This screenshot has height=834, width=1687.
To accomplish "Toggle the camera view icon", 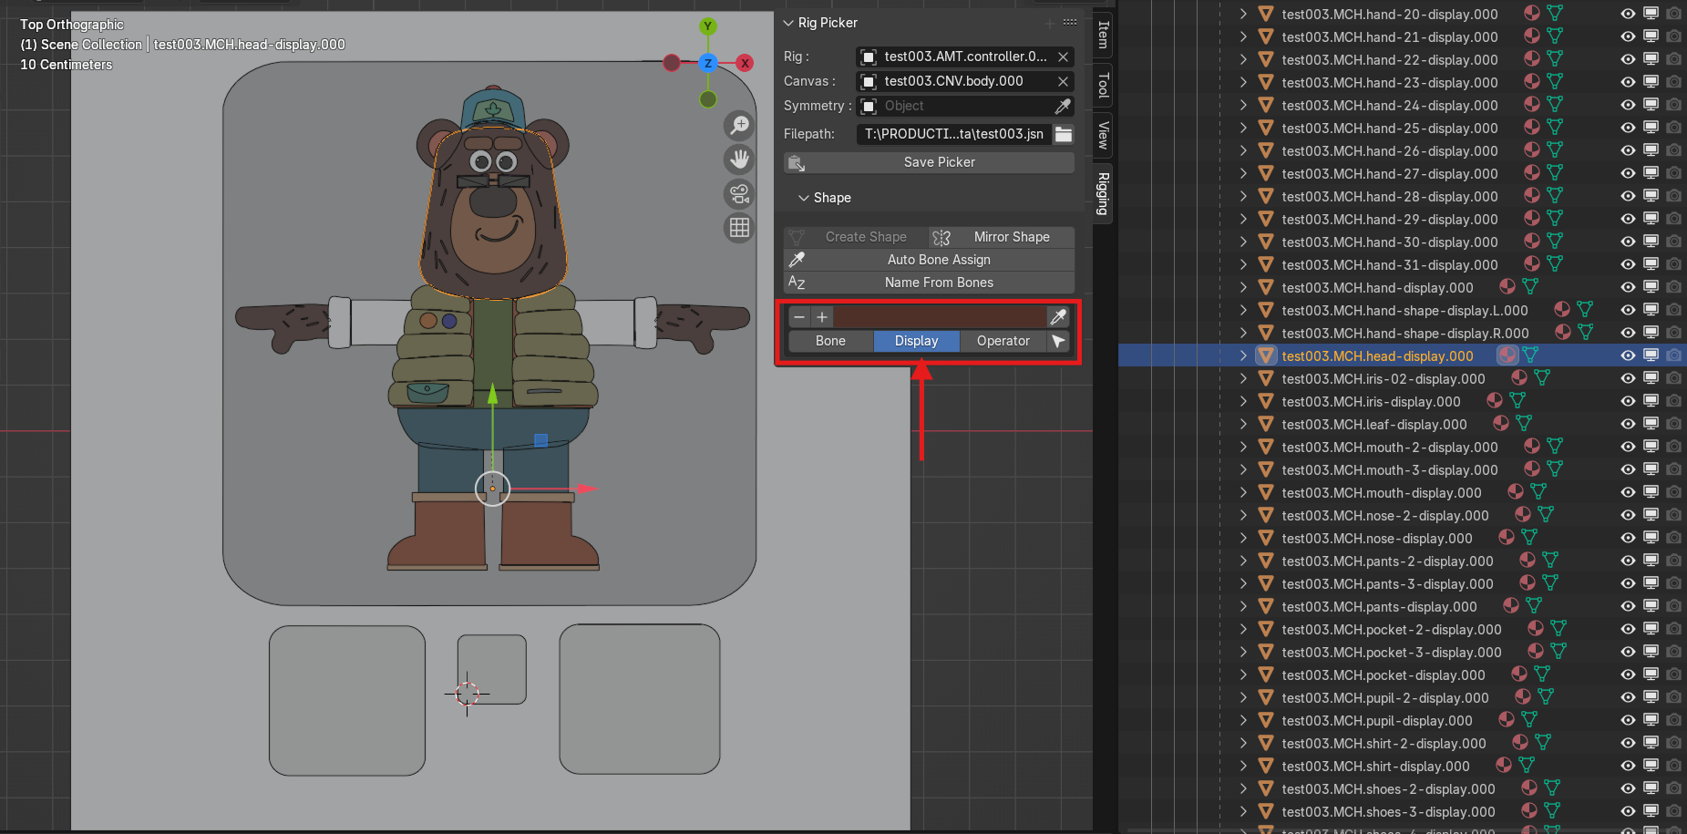I will (739, 193).
